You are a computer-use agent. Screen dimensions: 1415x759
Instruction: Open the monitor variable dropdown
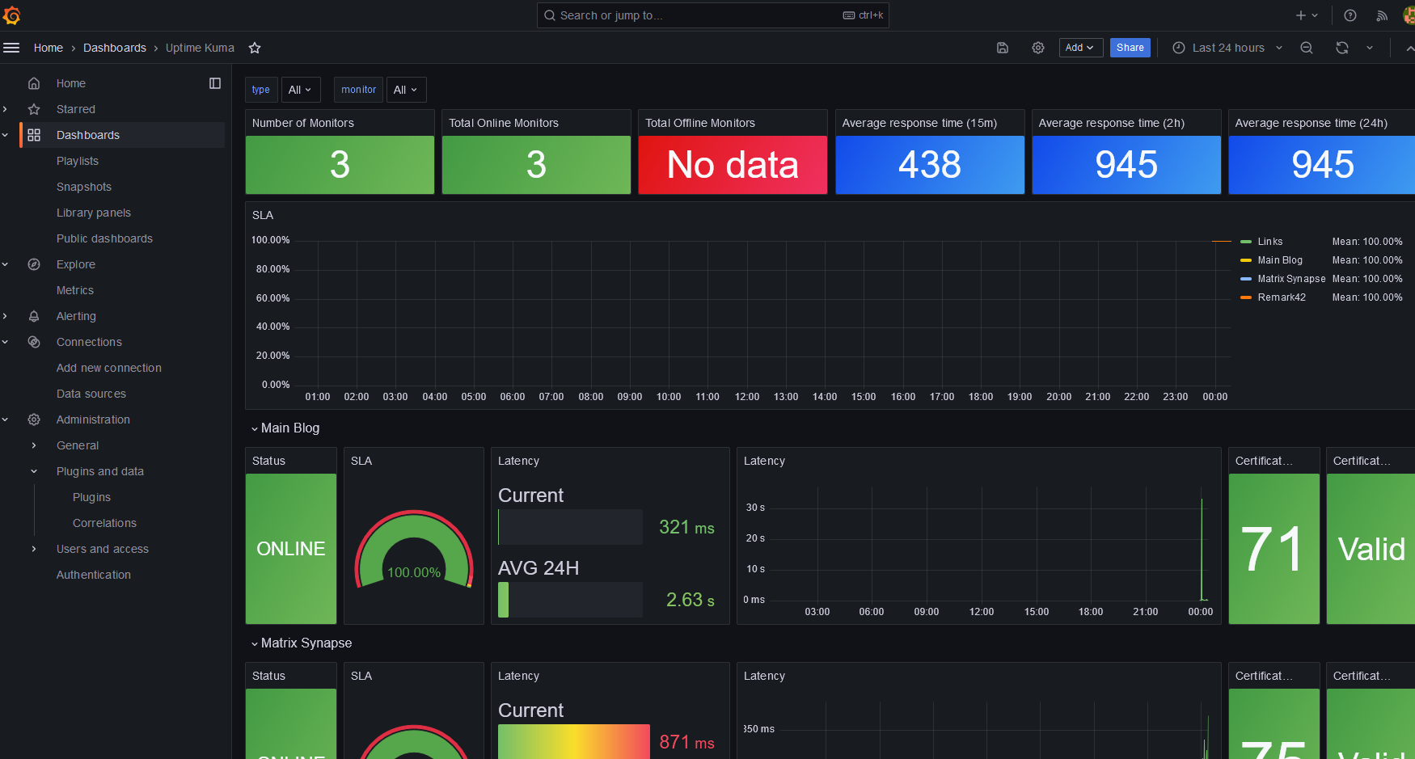(x=406, y=90)
